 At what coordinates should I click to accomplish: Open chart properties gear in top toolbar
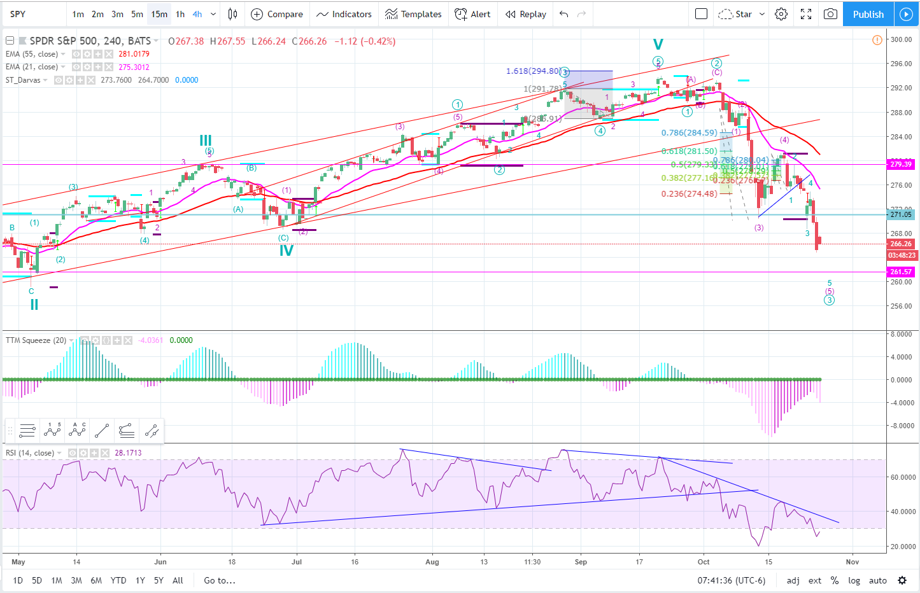(781, 14)
